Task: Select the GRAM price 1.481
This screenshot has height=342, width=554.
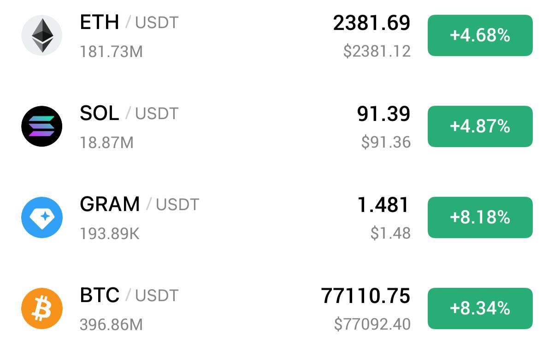Action: click(x=383, y=205)
